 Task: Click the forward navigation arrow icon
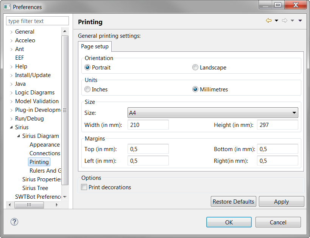(x=285, y=21)
